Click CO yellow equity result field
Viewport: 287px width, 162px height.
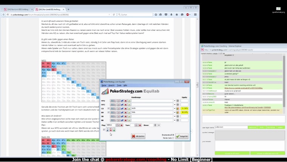185,109
